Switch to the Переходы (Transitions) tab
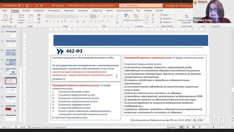Viewport: 234px width, 132px height. [x=69, y=11]
